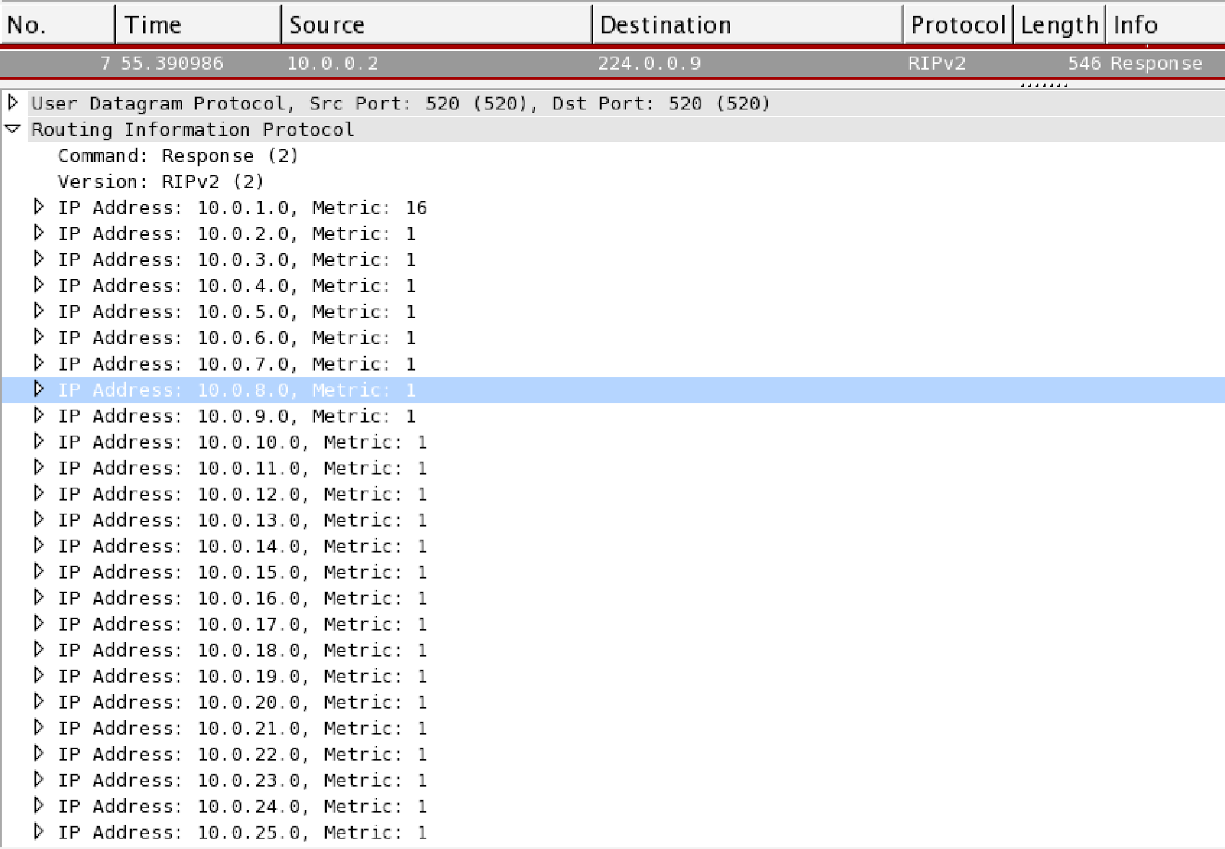Expand the IP Address 10.0.25.0 entry
Screen dimensions: 1225x849
click(x=38, y=832)
